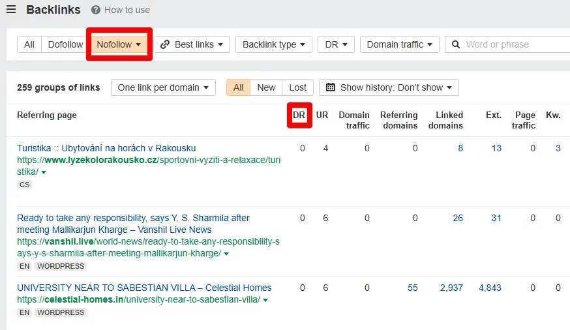Image resolution: width=570 pixels, height=330 pixels.
Task: Open linked domains value 26
Action: pyautogui.click(x=458, y=218)
